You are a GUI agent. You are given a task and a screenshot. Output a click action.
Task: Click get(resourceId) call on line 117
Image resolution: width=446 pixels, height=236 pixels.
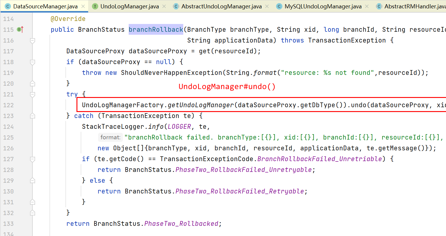(228, 51)
